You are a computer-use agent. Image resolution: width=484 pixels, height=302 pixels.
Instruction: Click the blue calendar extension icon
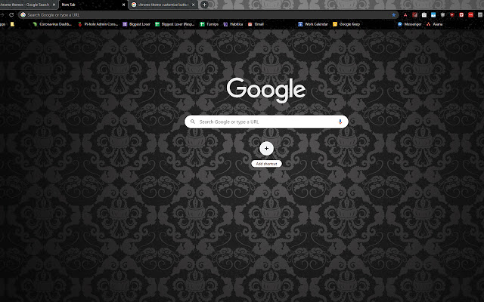(433, 15)
